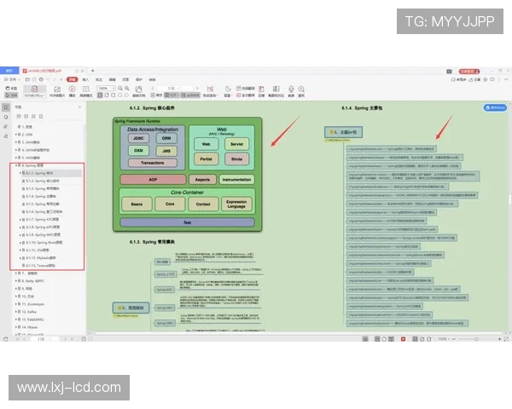Select the Page ribbon tab
Screen dimensions: 512x409
(x=125, y=79)
